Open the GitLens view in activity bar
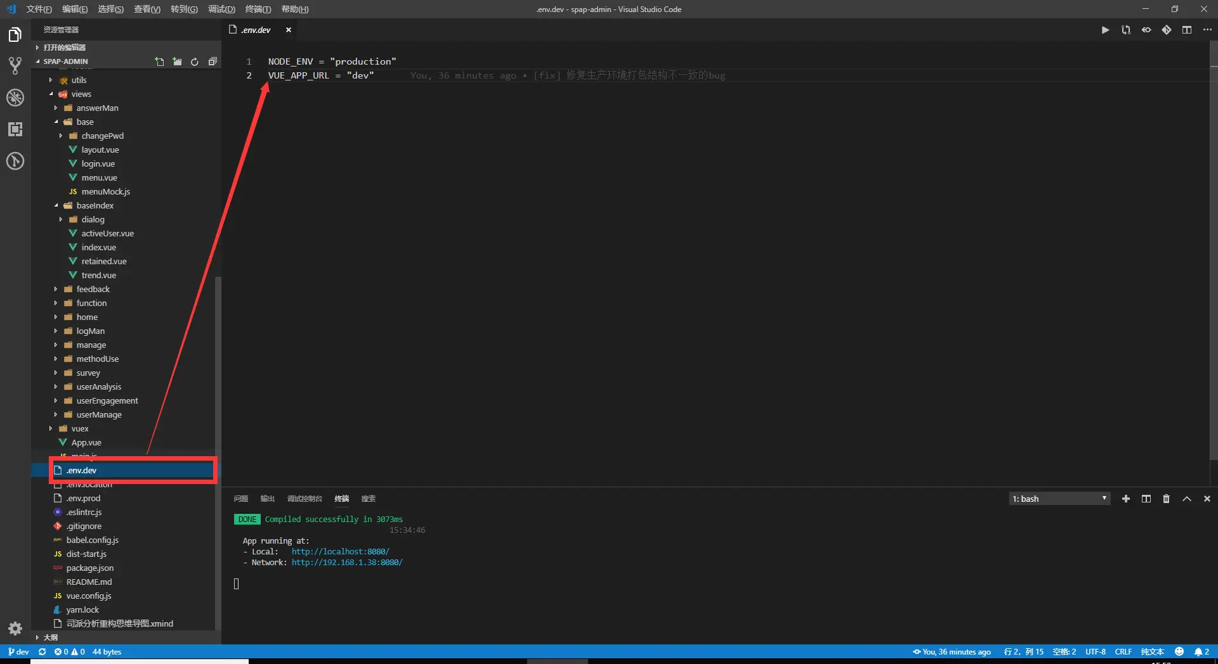The width and height of the screenshot is (1218, 664). click(15, 161)
